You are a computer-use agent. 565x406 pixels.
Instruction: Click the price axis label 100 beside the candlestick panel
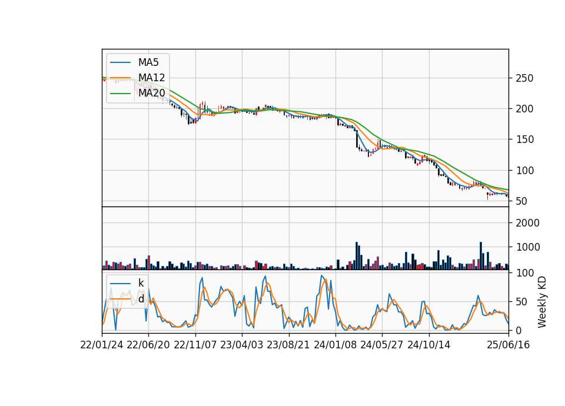(x=524, y=171)
